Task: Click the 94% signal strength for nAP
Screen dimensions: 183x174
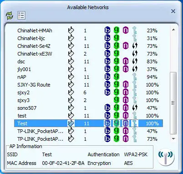Action: 152,77
